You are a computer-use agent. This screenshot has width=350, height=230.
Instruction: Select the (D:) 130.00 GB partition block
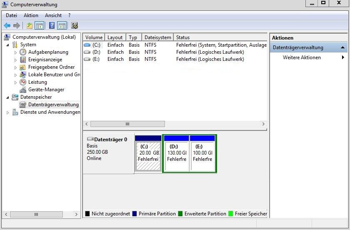(176, 153)
